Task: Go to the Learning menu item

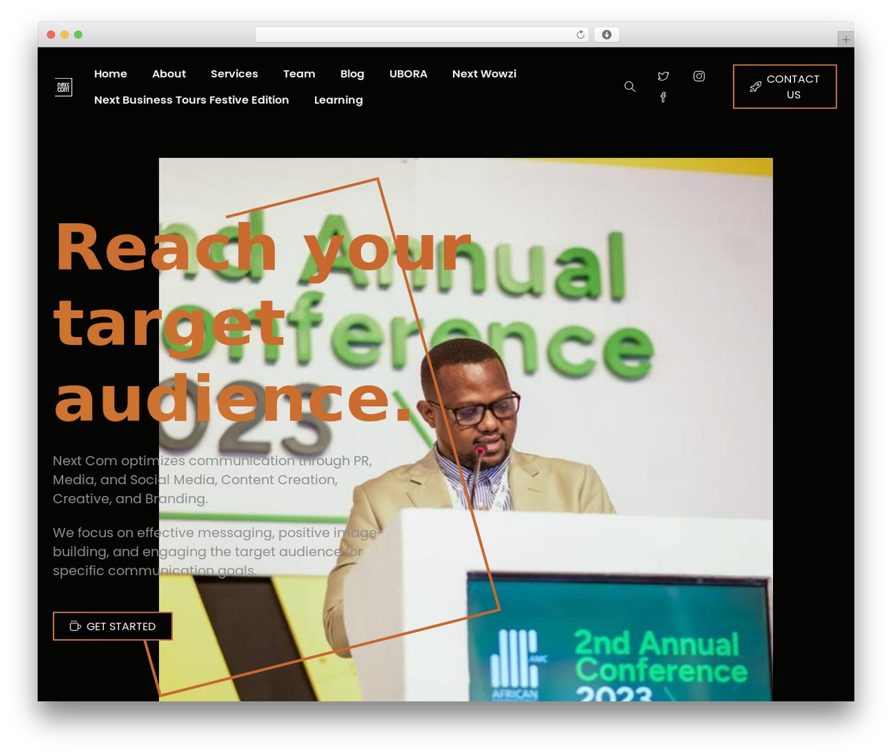Action: tap(339, 100)
